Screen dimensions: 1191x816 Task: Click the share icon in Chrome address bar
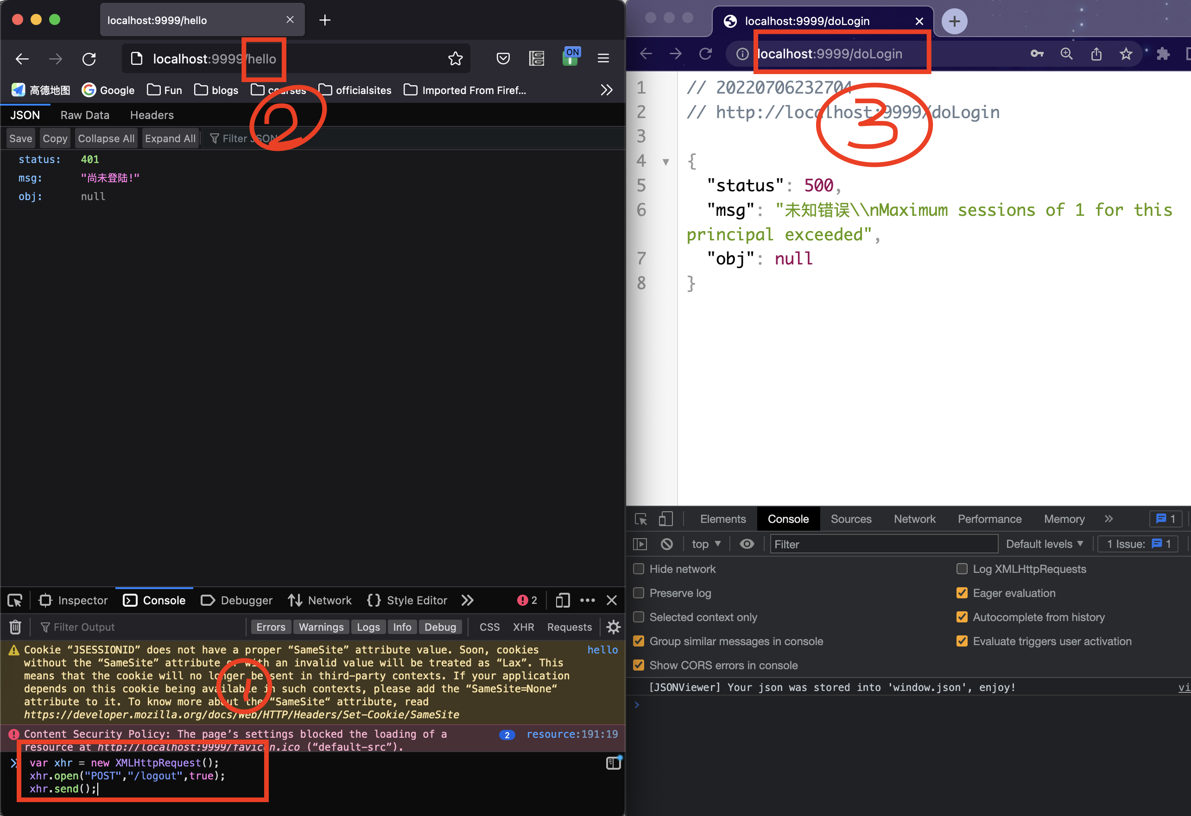(1096, 54)
